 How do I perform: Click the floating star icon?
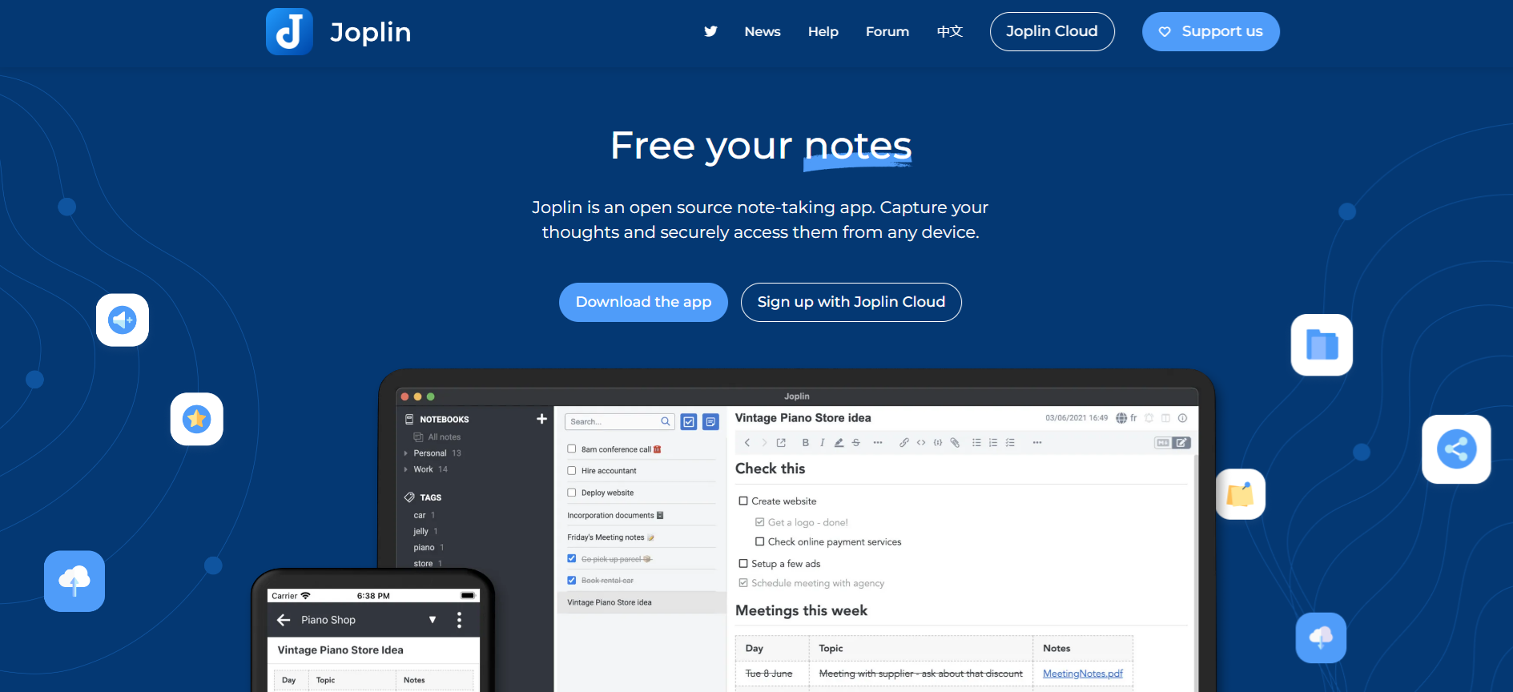coord(196,419)
